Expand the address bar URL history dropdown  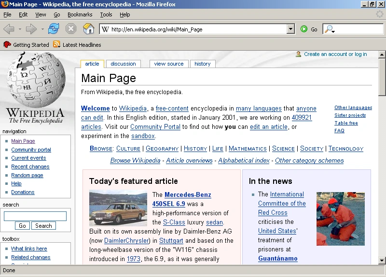point(291,29)
